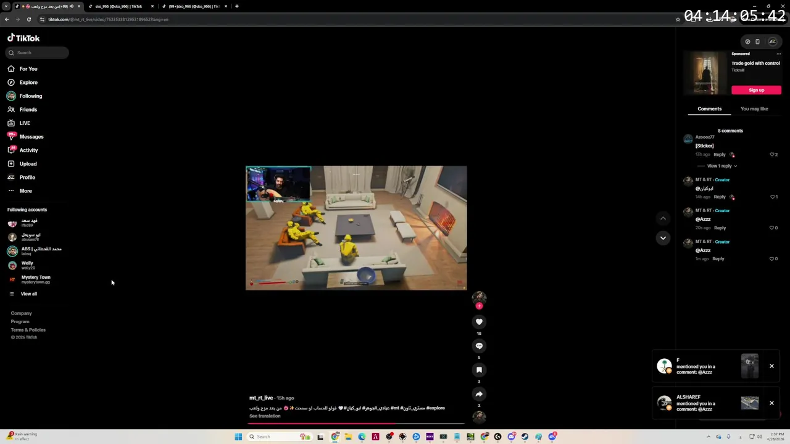Expand the Company footer section

[21, 313]
